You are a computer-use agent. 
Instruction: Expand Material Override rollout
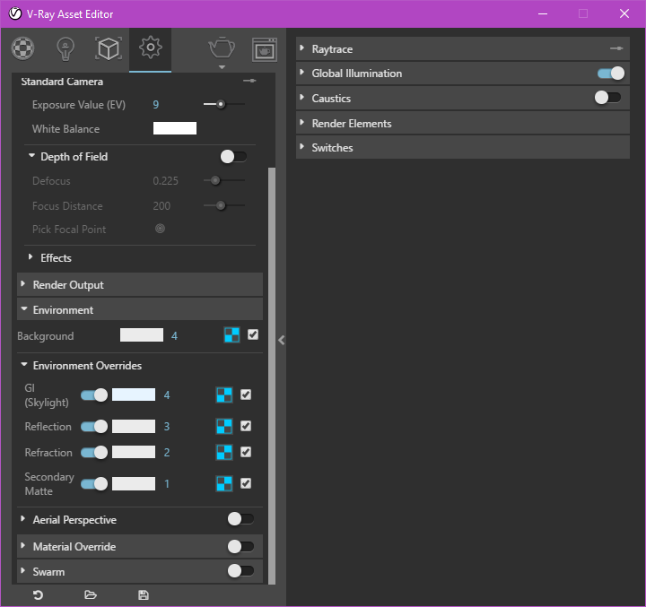point(23,546)
